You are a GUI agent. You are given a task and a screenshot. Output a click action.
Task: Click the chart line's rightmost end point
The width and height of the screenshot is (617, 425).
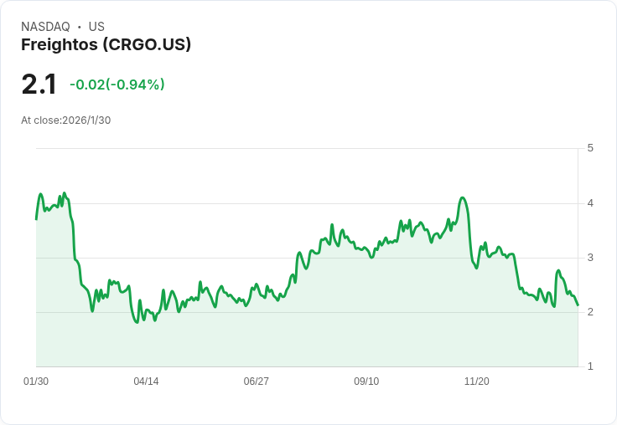coord(578,305)
